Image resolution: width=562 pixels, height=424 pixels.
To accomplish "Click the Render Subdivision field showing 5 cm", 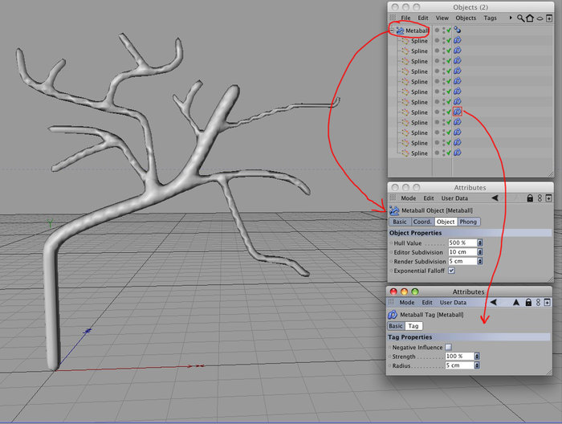I will (462, 261).
